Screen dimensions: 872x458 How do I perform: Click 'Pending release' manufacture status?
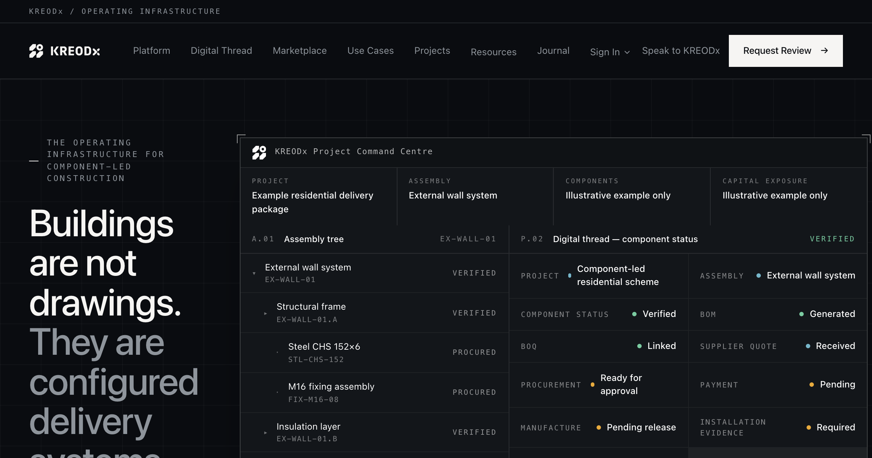tap(641, 427)
